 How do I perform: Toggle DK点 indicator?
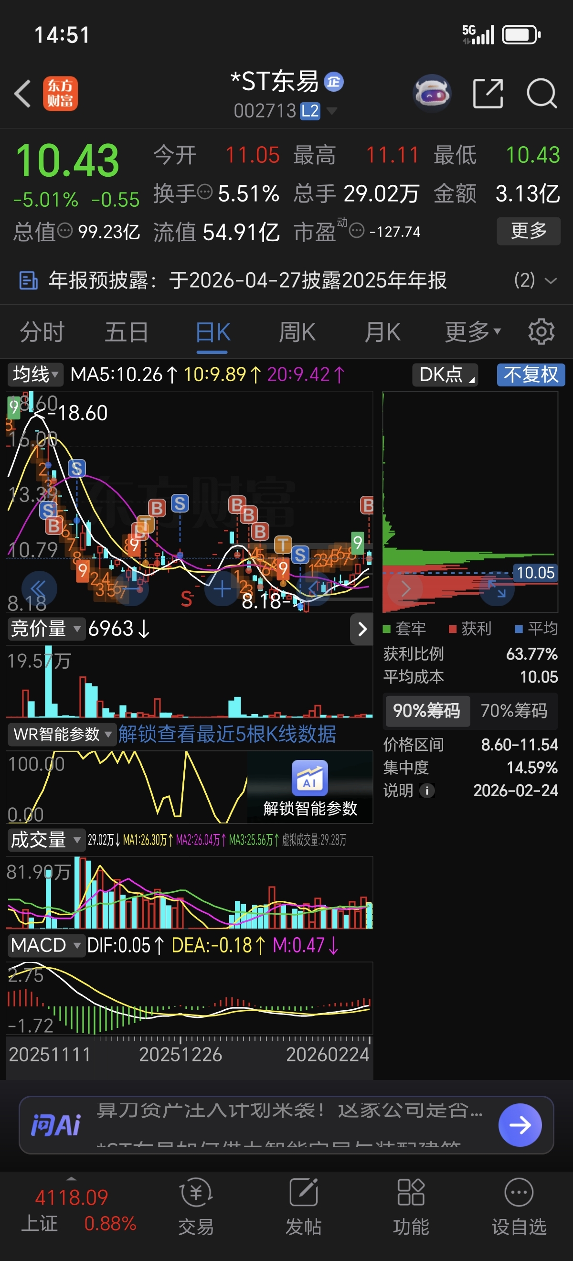click(446, 374)
